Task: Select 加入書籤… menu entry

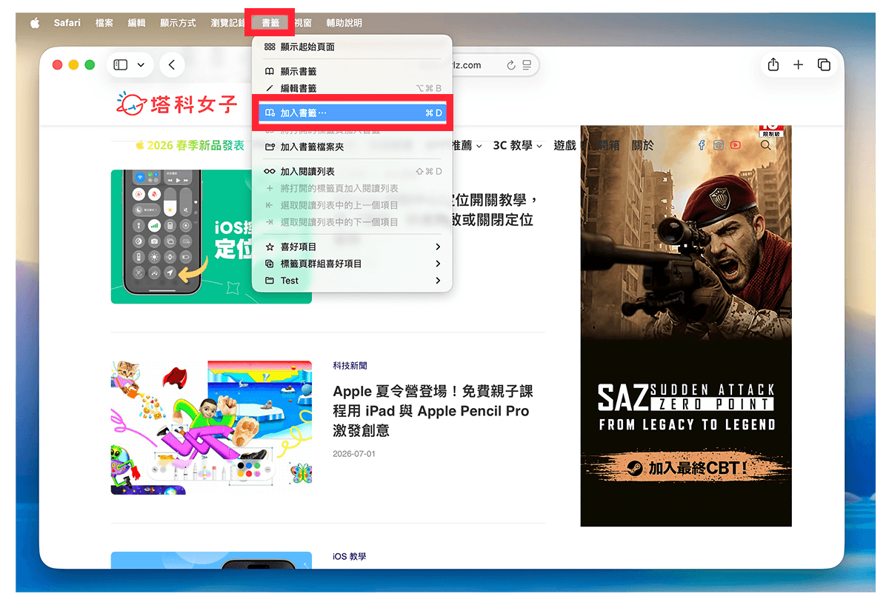Action: 352,113
